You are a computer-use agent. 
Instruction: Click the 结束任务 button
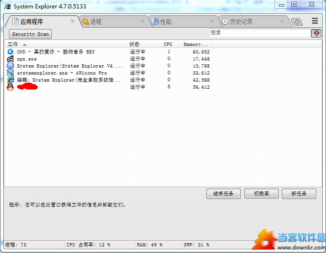pos(223,194)
